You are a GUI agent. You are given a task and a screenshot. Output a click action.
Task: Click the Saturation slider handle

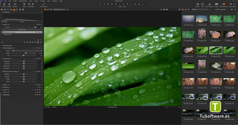point(24,68)
